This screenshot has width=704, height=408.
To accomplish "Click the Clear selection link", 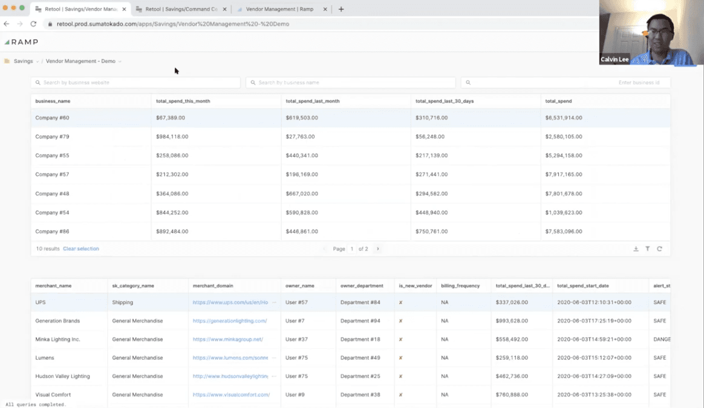I will coord(80,249).
